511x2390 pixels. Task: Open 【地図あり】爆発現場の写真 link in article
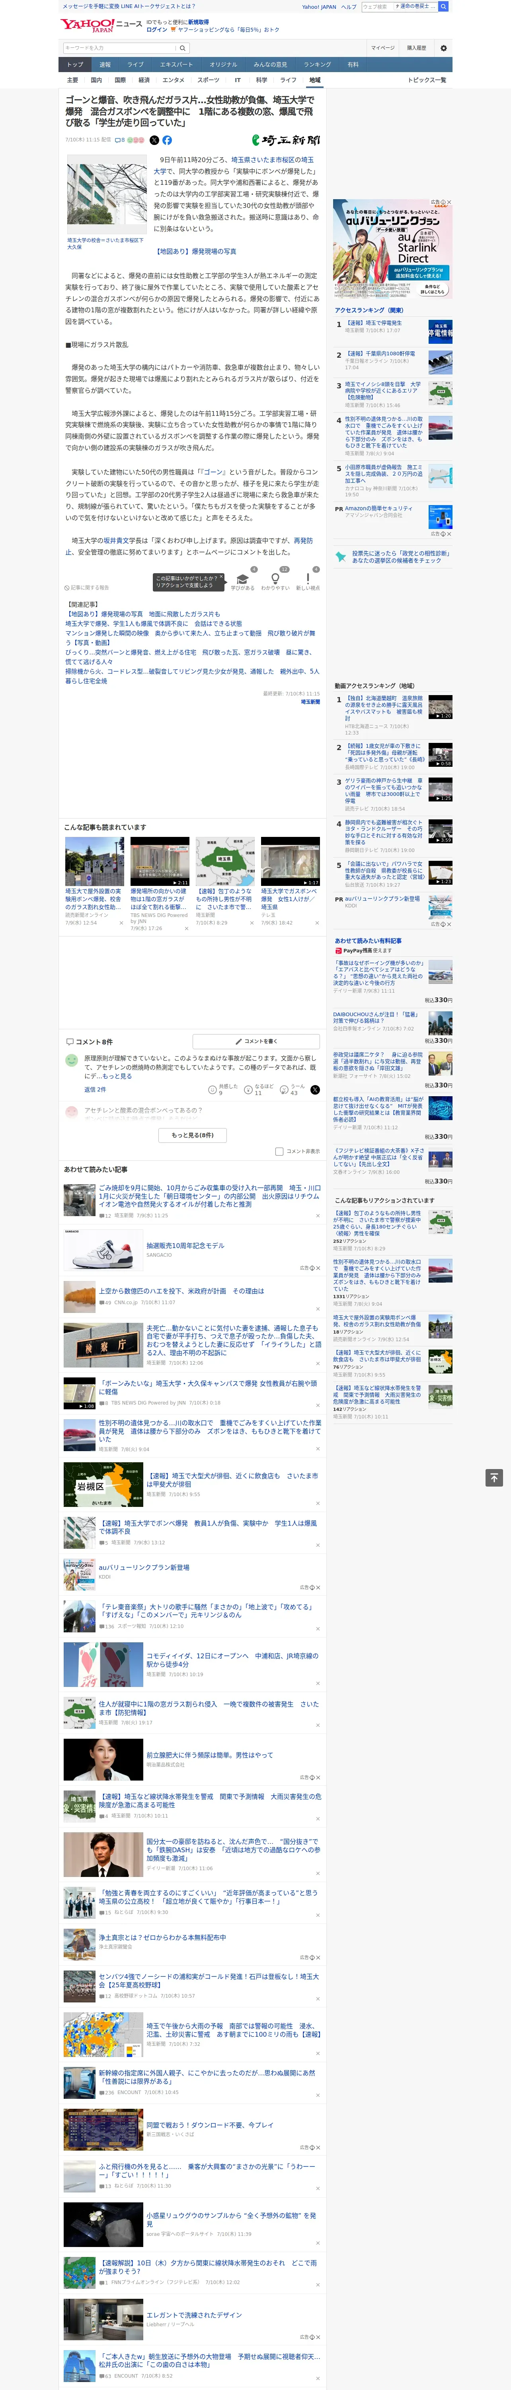point(195,251)
